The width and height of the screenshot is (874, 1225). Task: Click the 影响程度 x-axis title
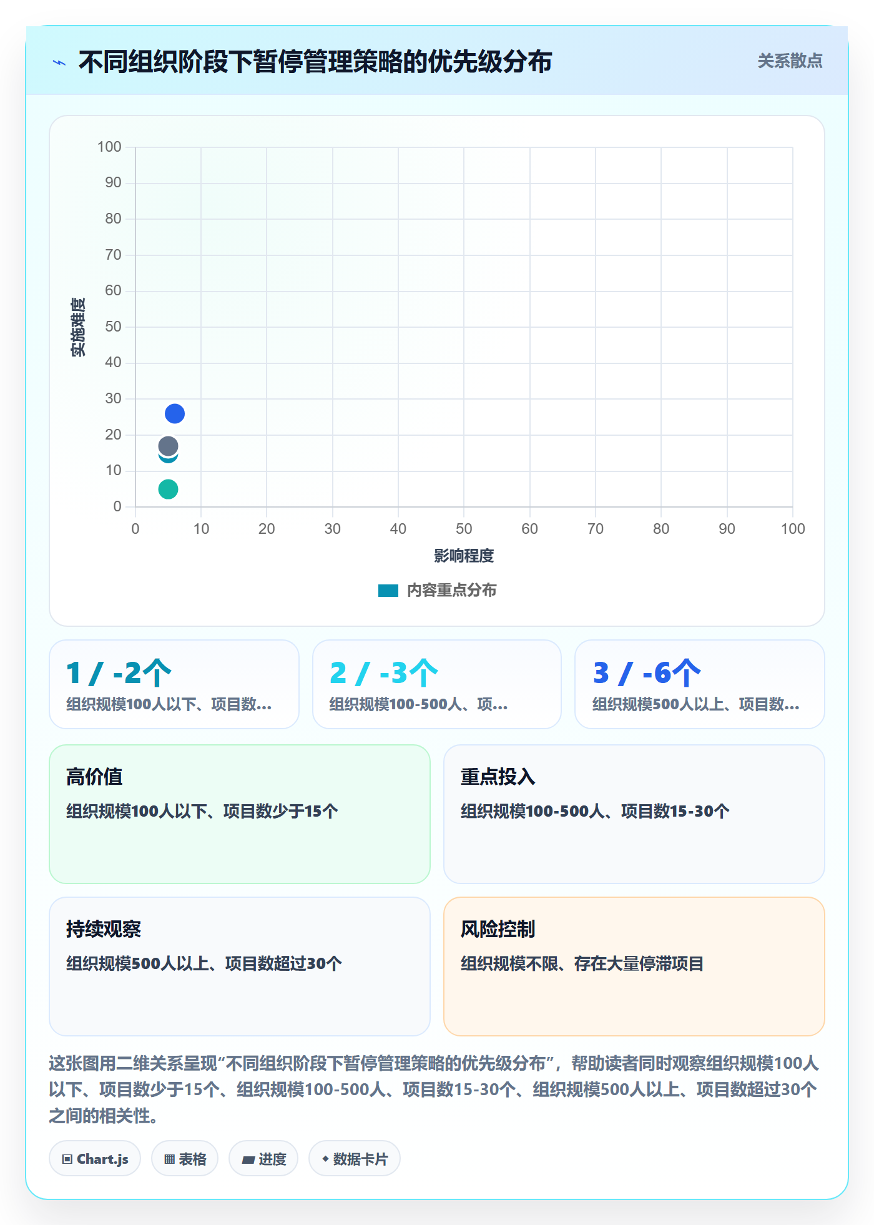click(x=464, y=556)
